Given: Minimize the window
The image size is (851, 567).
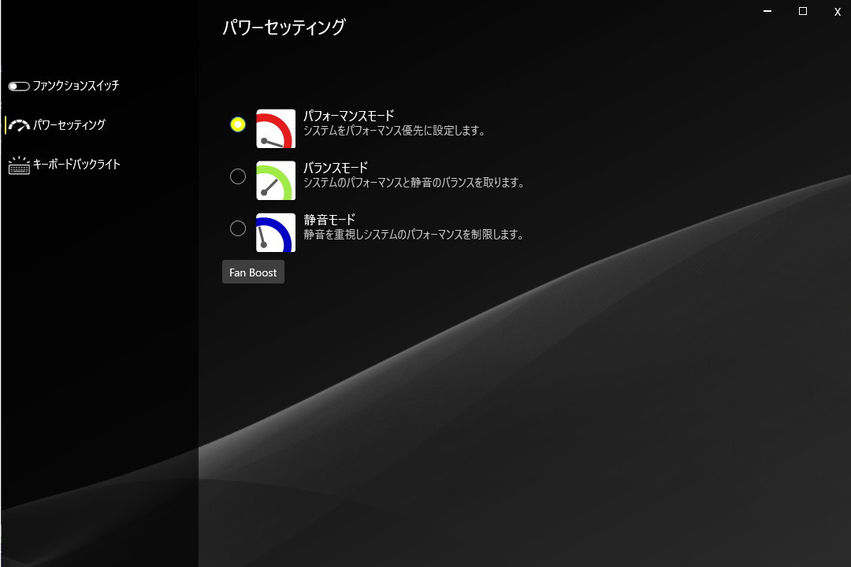Looking at the screenshot, I should pos(767,11).
